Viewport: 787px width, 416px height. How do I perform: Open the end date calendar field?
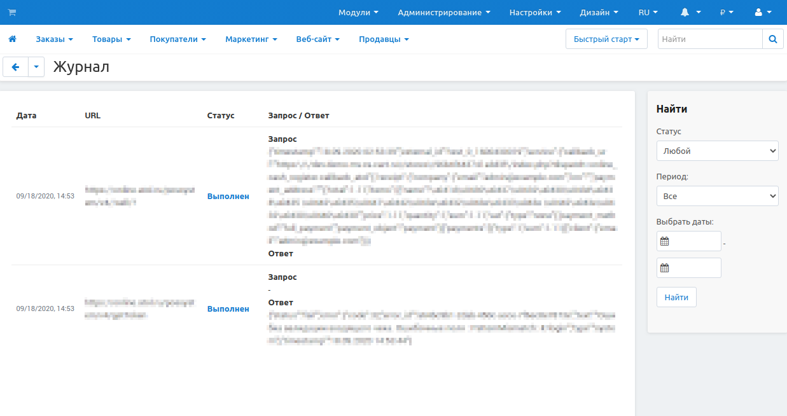[689, 268]
